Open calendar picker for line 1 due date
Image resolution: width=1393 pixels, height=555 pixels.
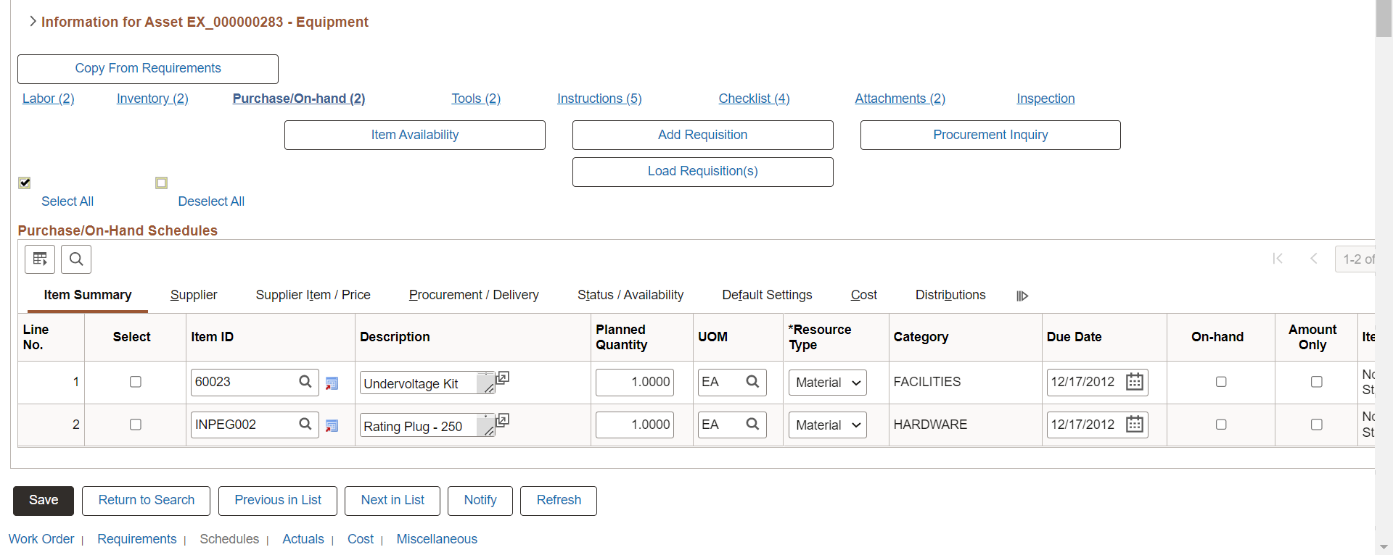point(1135,382)
